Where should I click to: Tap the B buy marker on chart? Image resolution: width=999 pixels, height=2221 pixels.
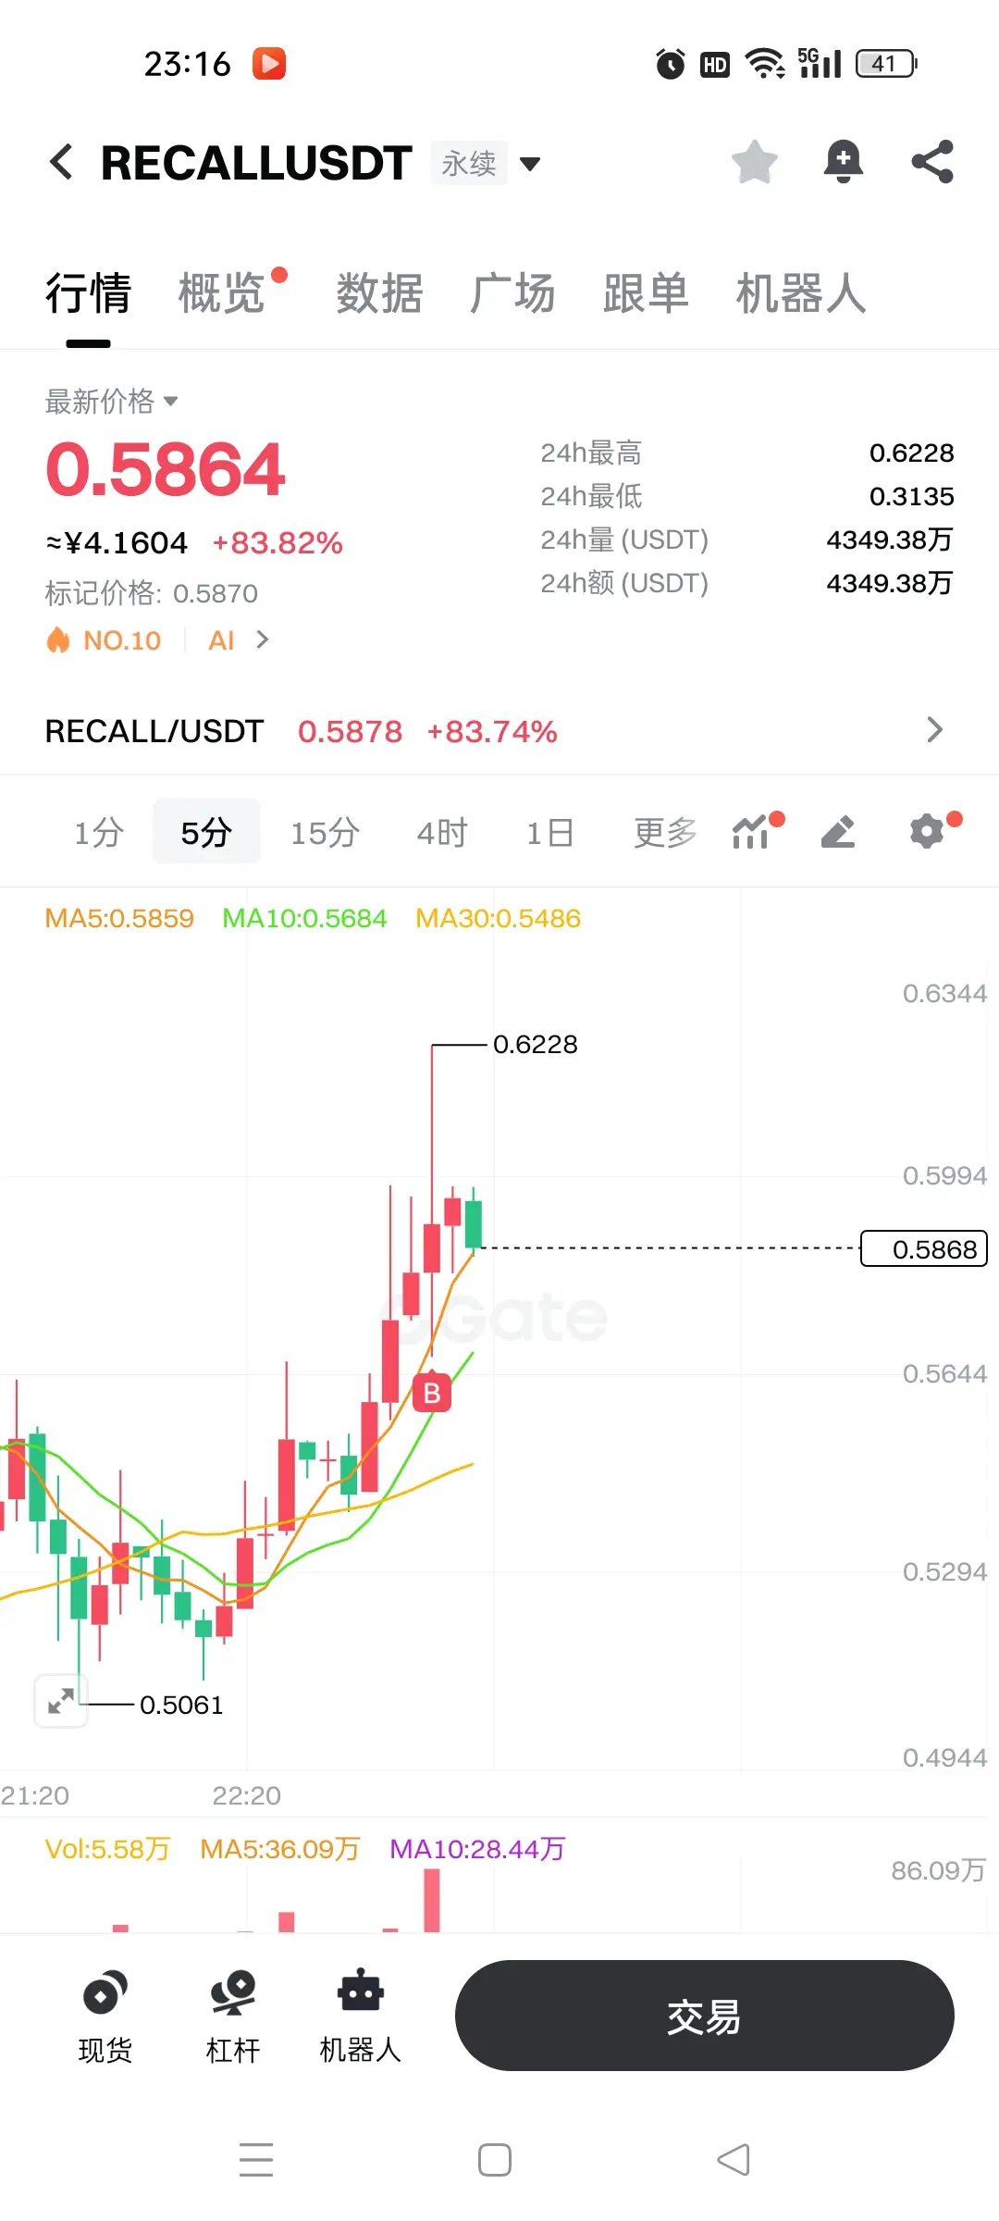point(431,1393)
